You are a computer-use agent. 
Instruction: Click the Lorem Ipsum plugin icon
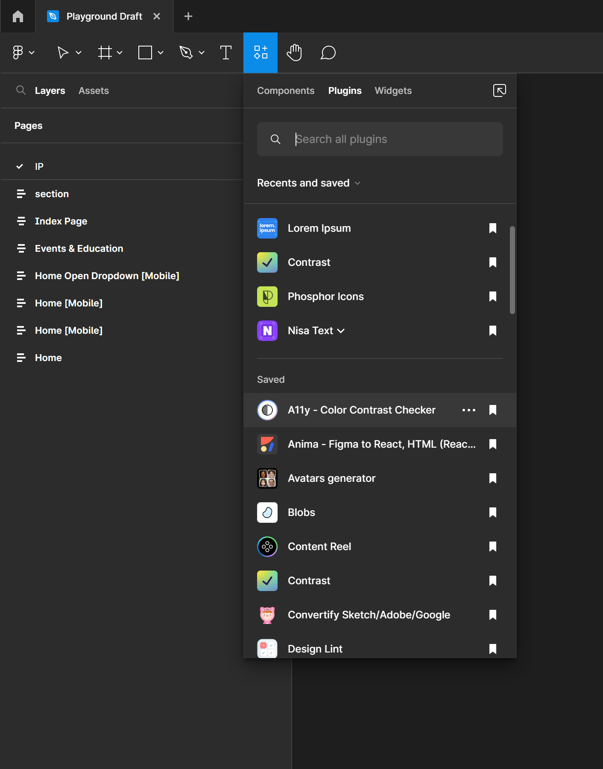point(267,228)
